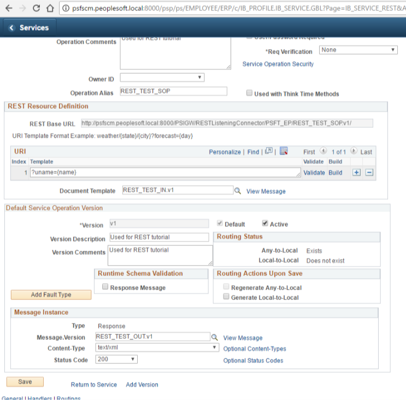Screen dimensions: 406x400
Task: Enable Used with Think Time Methods
Action: coord(249,94)
